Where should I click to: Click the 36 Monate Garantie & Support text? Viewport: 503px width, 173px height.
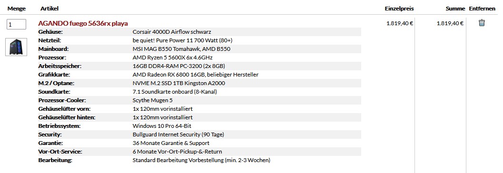171,143
